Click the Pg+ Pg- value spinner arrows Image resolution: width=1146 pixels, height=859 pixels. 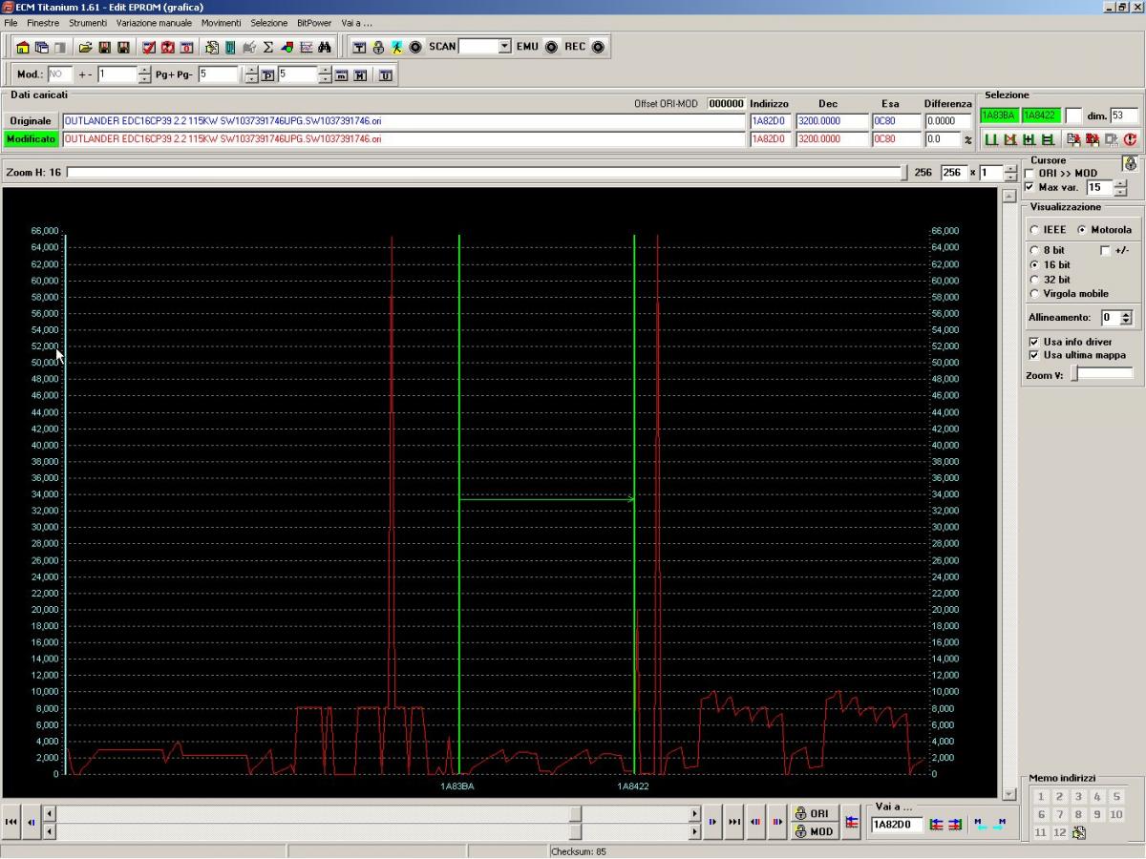pyautogui.click(x=252, y=74)
